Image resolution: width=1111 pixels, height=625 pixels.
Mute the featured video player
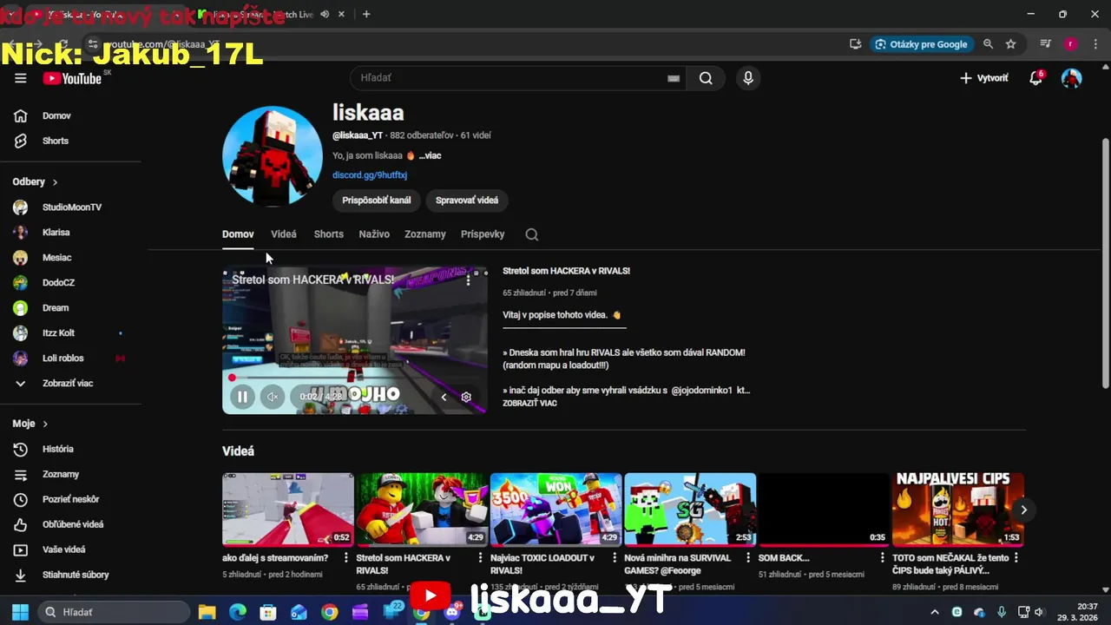coord(272,397)
